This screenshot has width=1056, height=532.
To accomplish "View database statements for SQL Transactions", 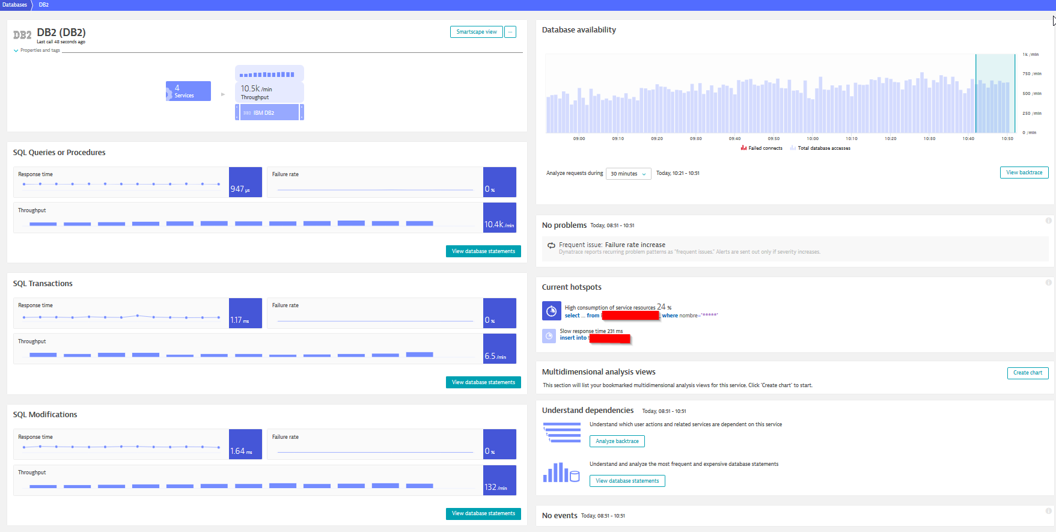I will pos(483,382).
